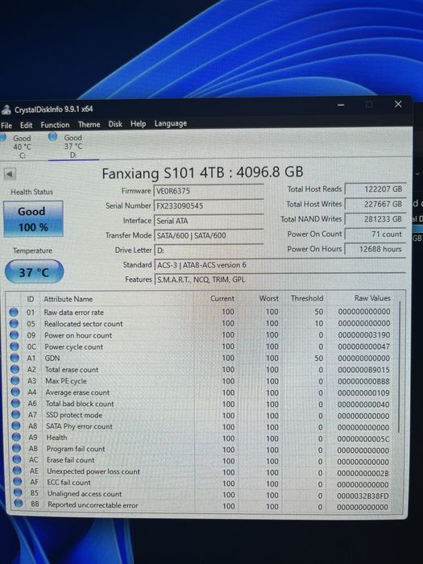This screenshot has width=423, height=564.
Task: Click the Power On Count value
Action: pyautogui.click(x=375, y=234)
